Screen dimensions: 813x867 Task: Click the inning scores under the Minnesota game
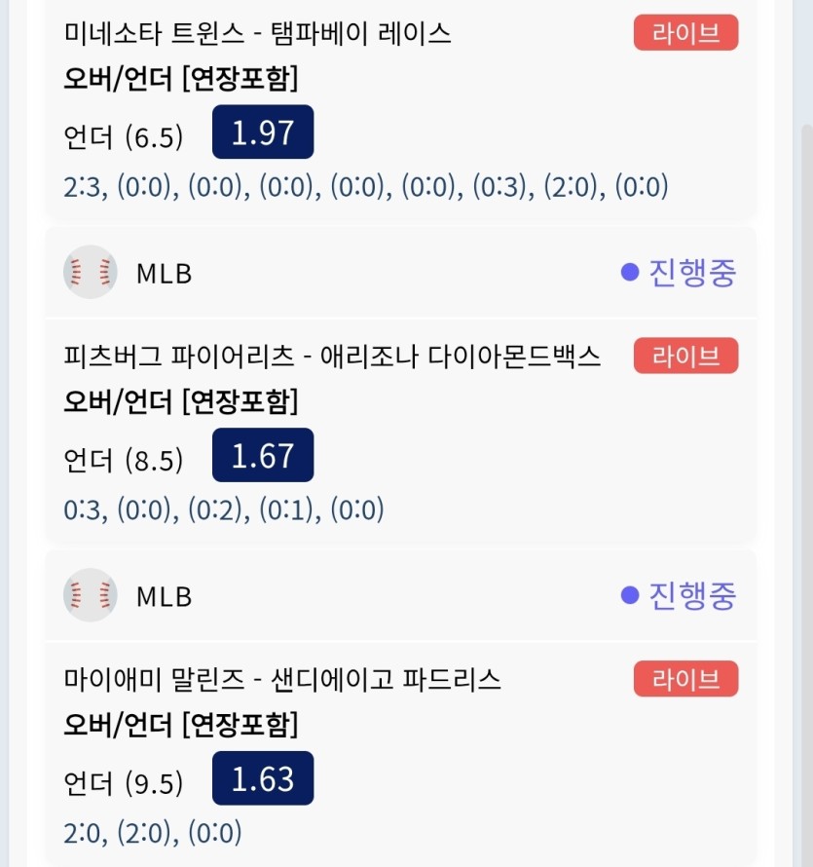pyautogui.click(x=366, y=186)
